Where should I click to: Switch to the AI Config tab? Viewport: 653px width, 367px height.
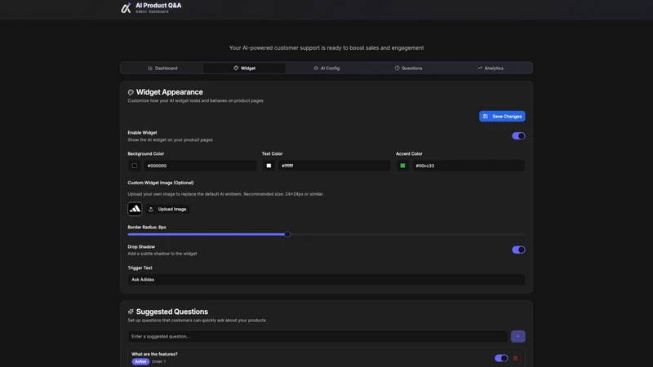[326, 69]
